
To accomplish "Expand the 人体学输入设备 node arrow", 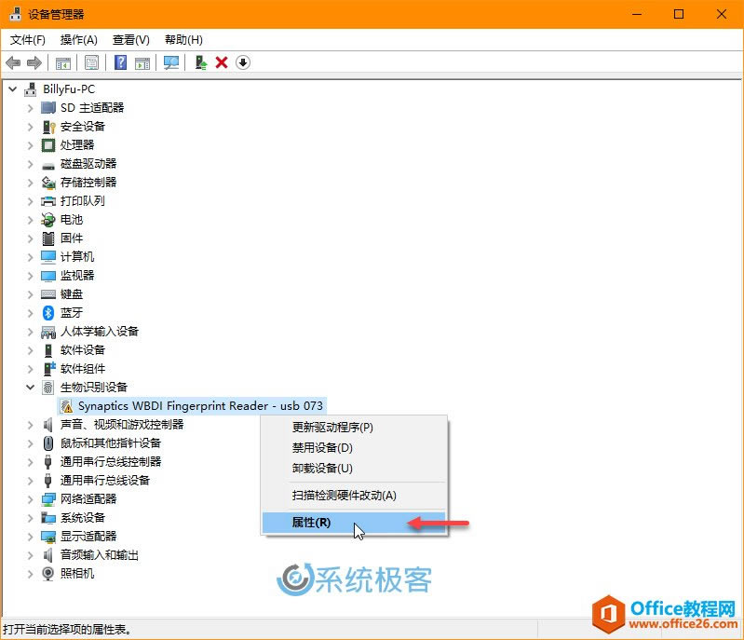I will tap(31, 332).
